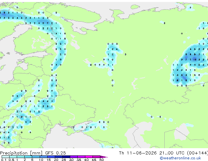
Task: Click the "13" precipitation value on map
Action: coord(195,59)
